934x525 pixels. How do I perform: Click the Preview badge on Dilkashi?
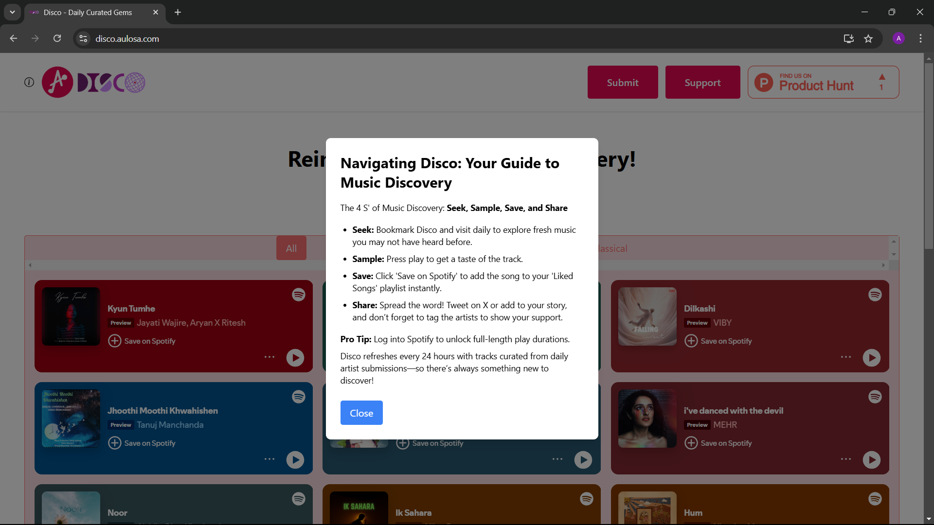point(697,323)
